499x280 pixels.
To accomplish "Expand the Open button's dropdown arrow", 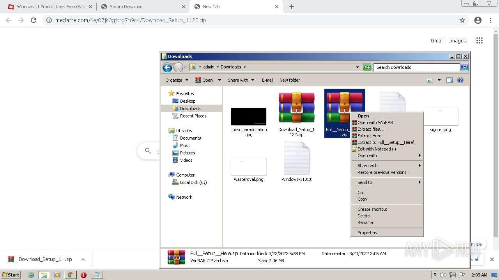I will click(219, 80).
